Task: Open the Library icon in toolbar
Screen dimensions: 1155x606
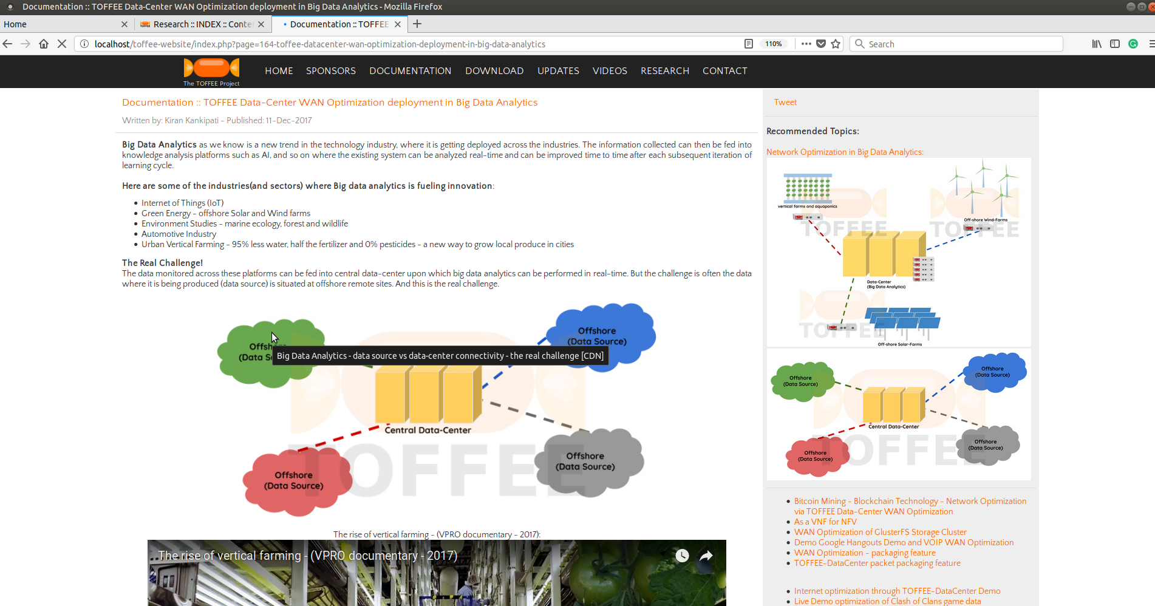Action: [x=1097, y=44]
